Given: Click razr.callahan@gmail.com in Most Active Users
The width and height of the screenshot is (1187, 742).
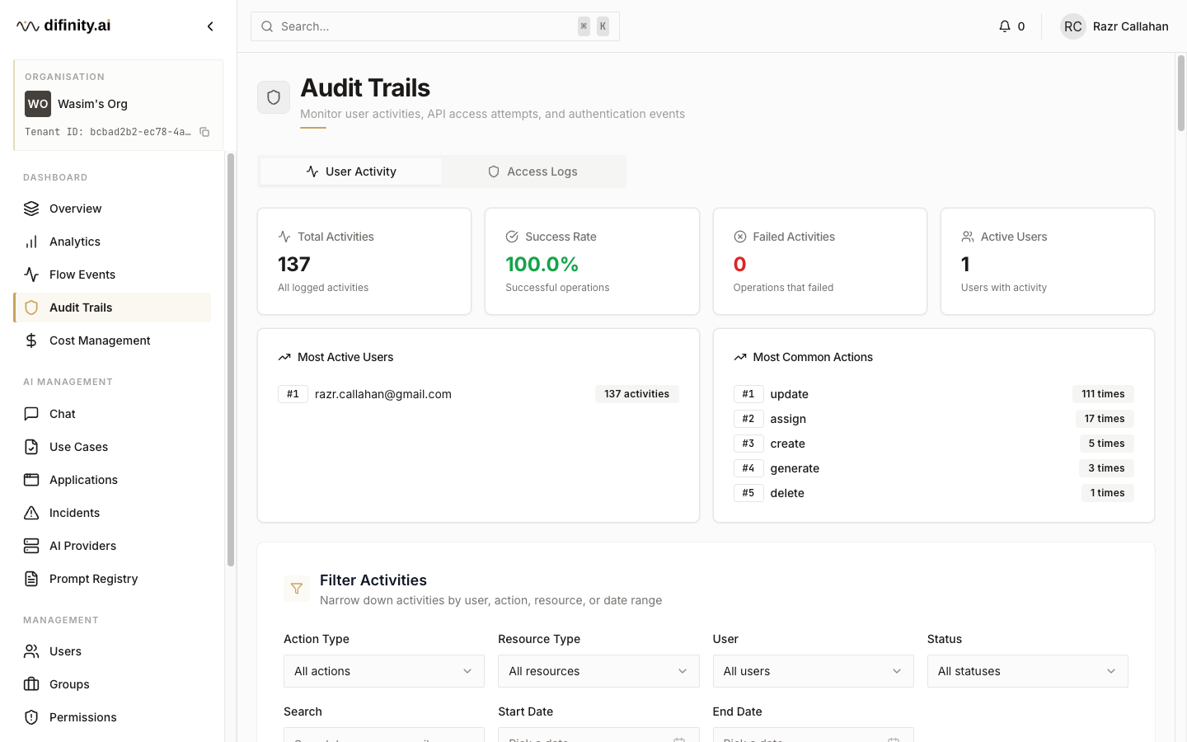Looking at the screenshot, I should point(383,394).
